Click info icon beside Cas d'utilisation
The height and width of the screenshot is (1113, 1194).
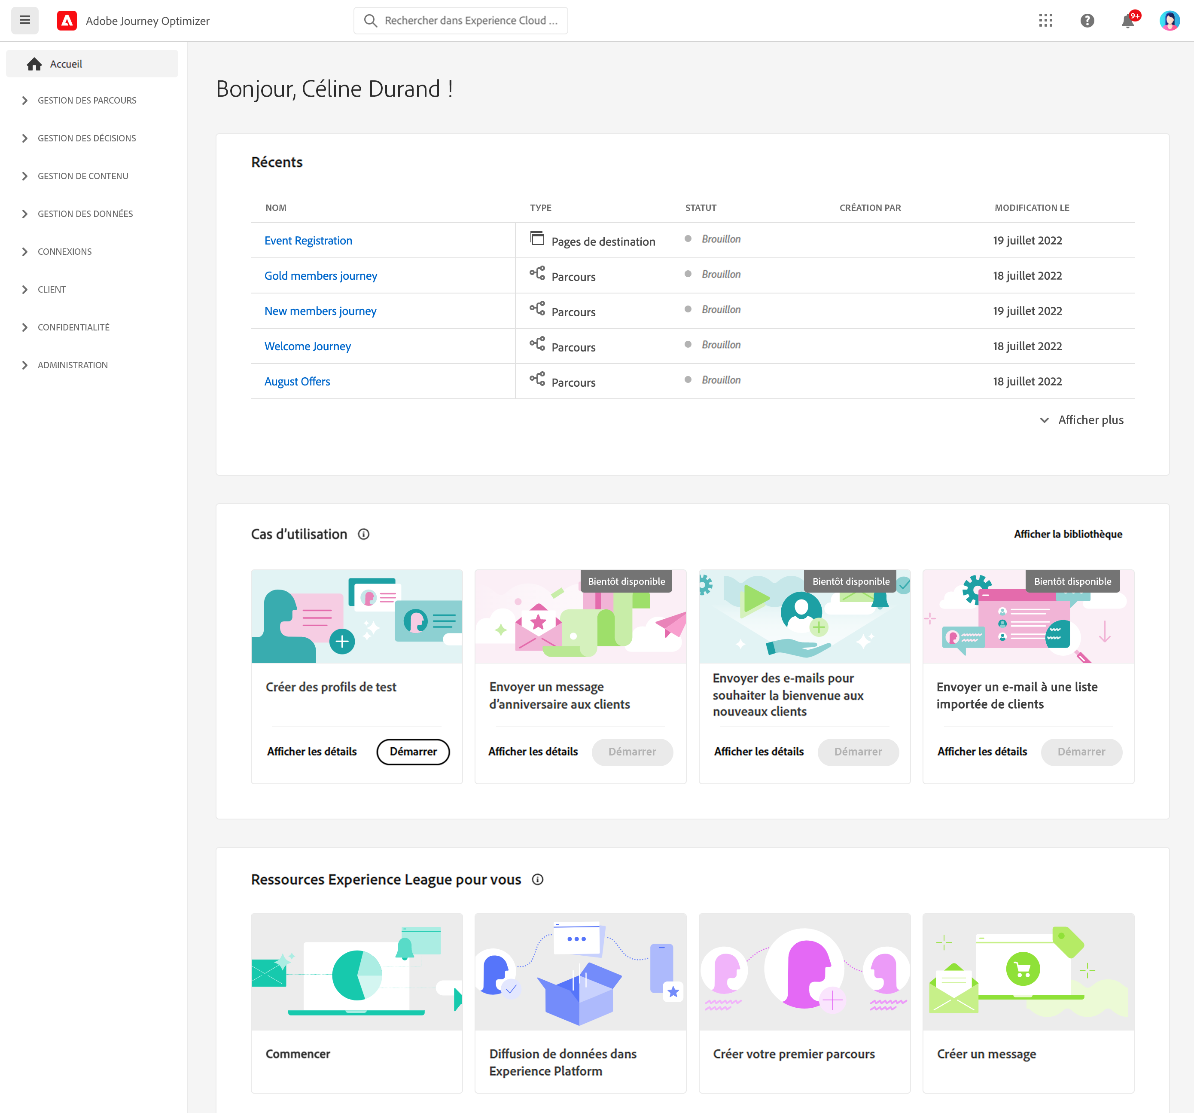coord(363,534)
